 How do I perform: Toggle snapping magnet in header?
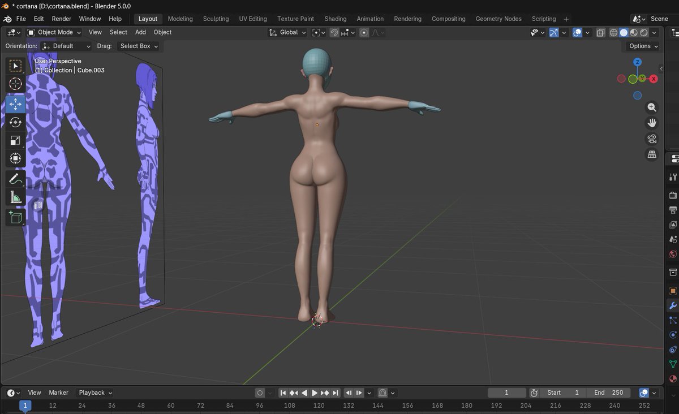pyautogui.click(x=334, y=32)
